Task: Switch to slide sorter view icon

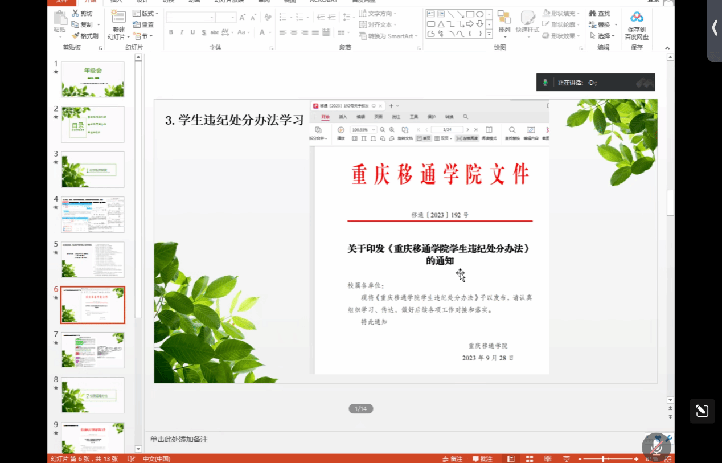Action: pos(530,458)
